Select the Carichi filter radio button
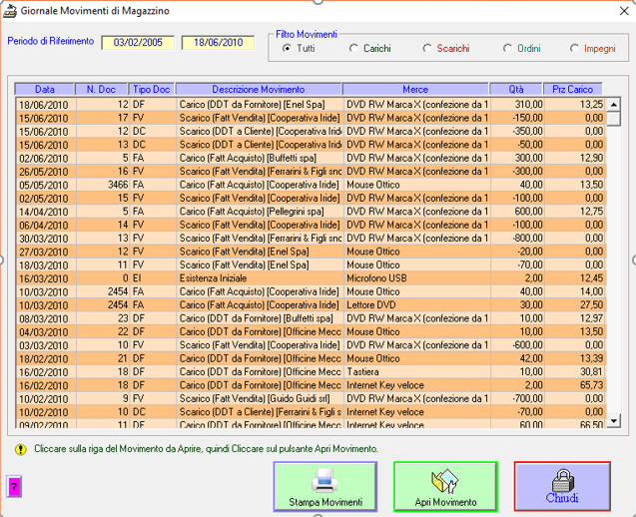Screen dimensions: 636x517 point(353,48)
